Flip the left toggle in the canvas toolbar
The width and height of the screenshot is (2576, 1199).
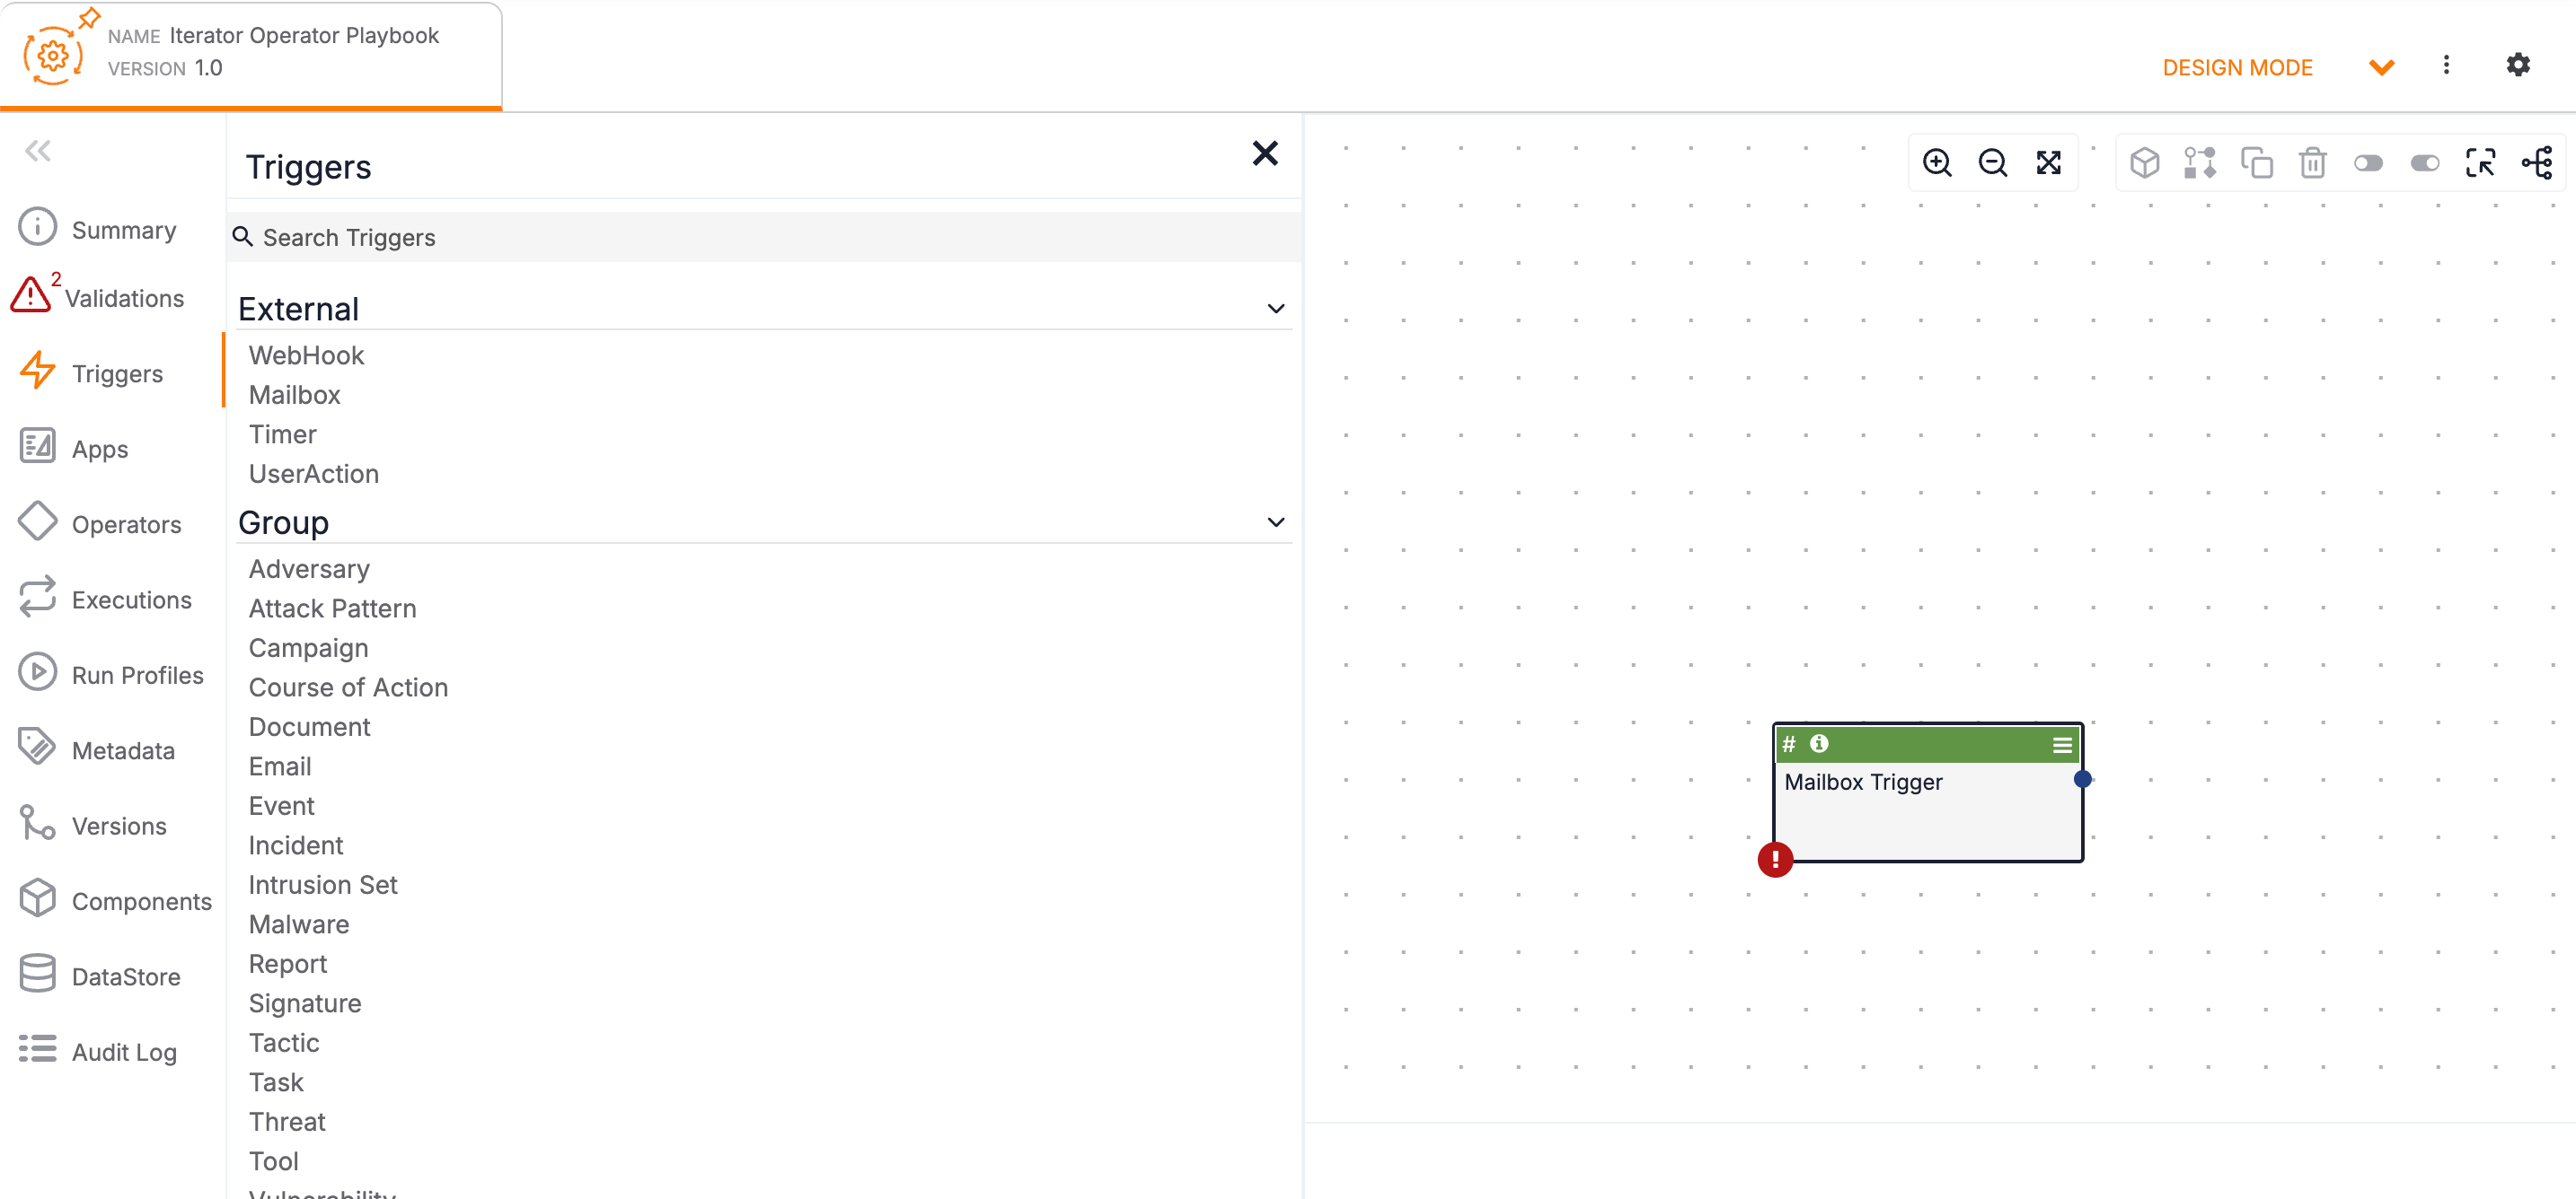pyautogui.click(x=2369, y=162)
